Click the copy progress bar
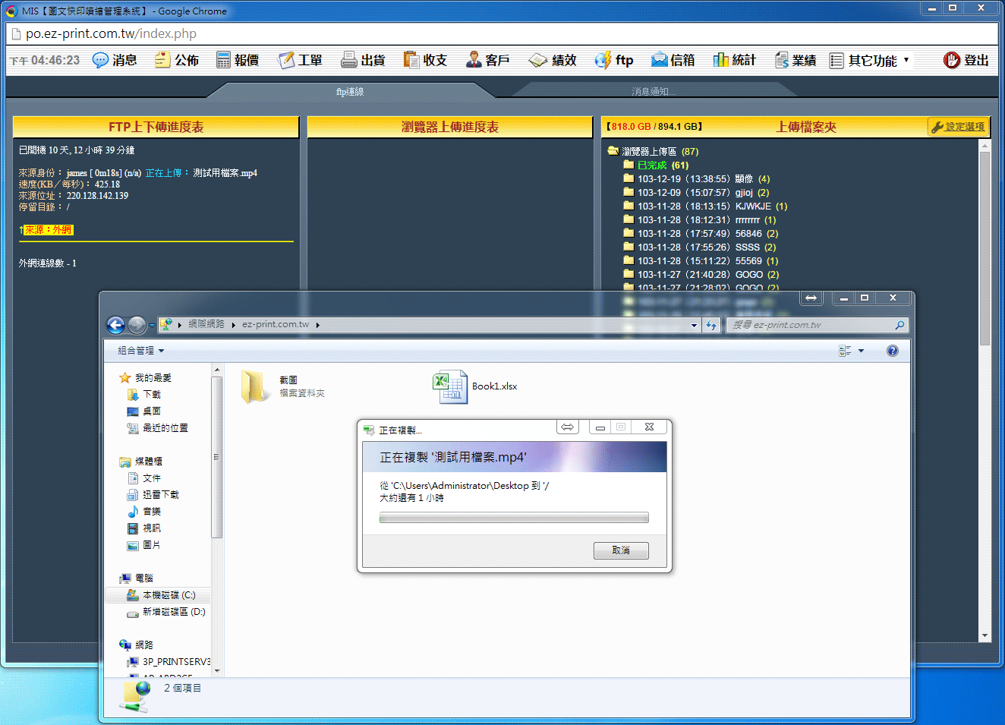Screen dimensions: 1005x725 click(x=514, y=518)
